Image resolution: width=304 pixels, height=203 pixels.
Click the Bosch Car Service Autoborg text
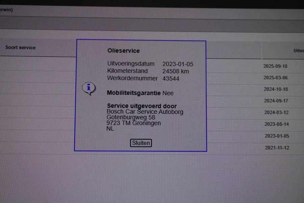(145, 112)
